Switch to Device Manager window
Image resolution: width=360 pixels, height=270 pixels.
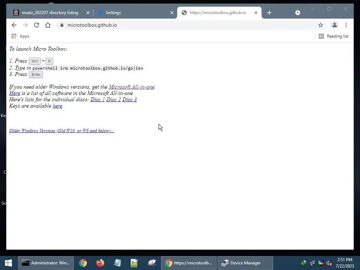245,263
